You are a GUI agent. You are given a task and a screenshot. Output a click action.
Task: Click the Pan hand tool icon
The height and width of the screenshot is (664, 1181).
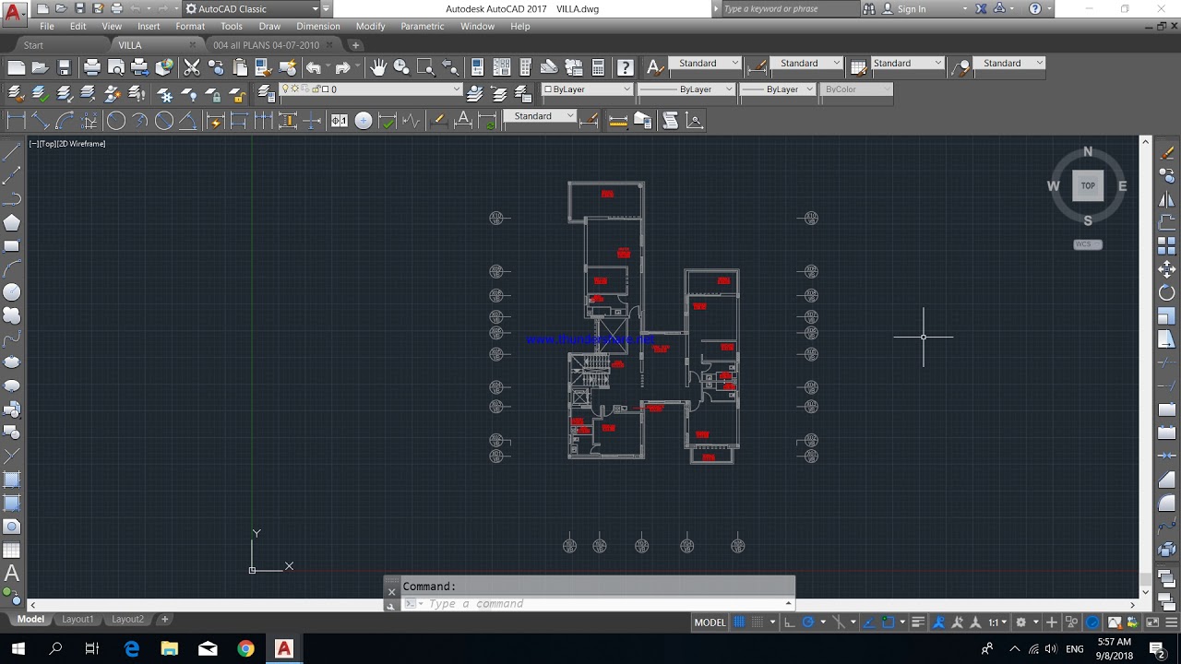click(x=378, y=66)
